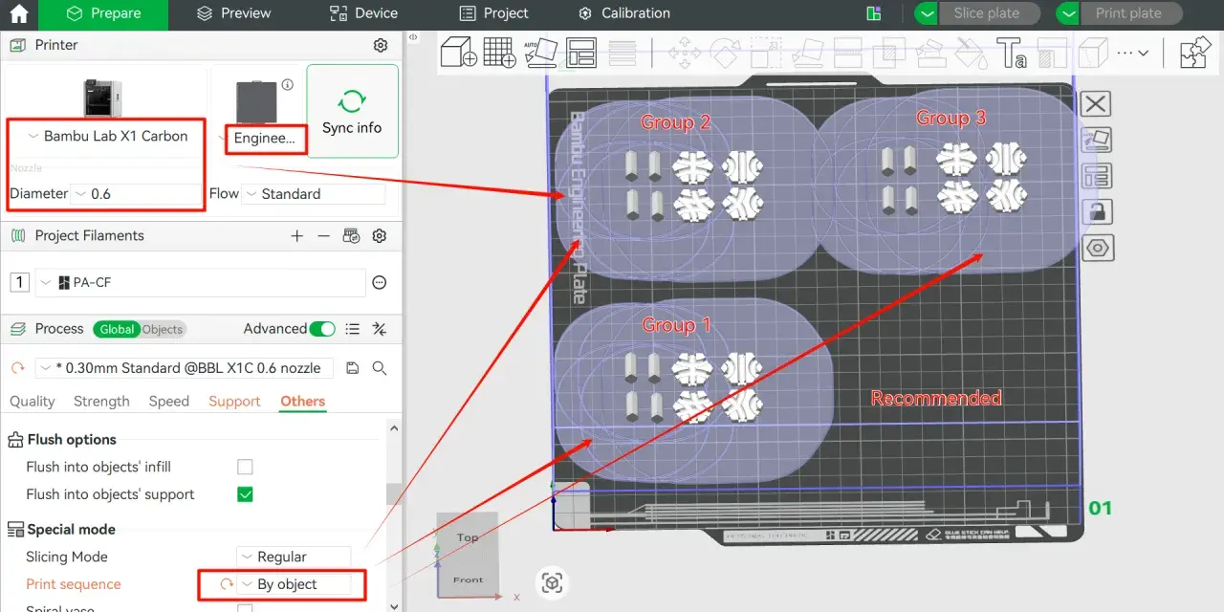Click the Slice plate button
This screenshot has height=612, width=1224.
click(987, 13)
